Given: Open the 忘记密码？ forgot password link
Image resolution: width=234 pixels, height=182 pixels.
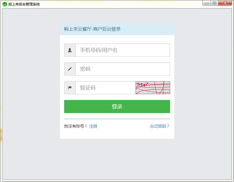Looking at the screenshot, I should point(160,126).
